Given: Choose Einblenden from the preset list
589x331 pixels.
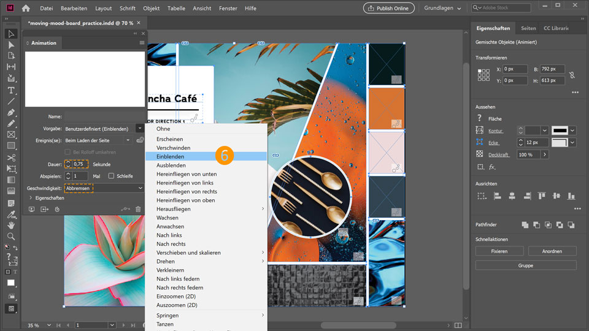Looking at the screenshot, I should coord(171,157).
